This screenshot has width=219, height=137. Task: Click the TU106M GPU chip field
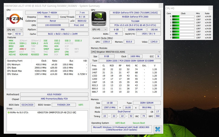(135, 21)
